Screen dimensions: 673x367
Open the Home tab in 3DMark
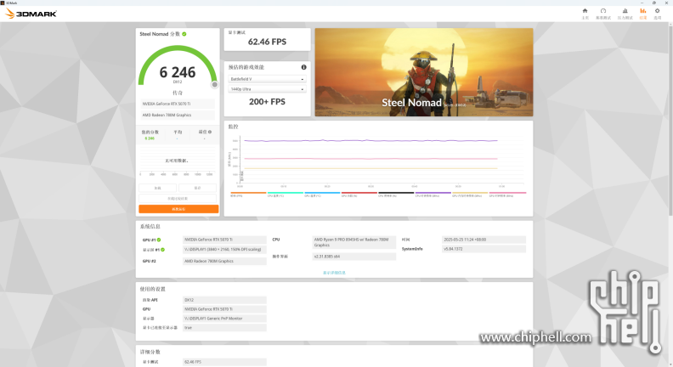tap(585, 14)
